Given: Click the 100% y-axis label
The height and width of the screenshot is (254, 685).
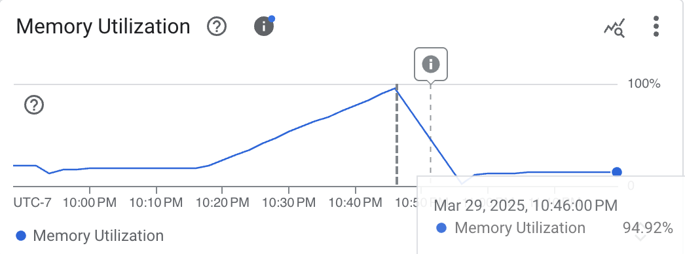Looking at the screenshot, I should (644, 84).
